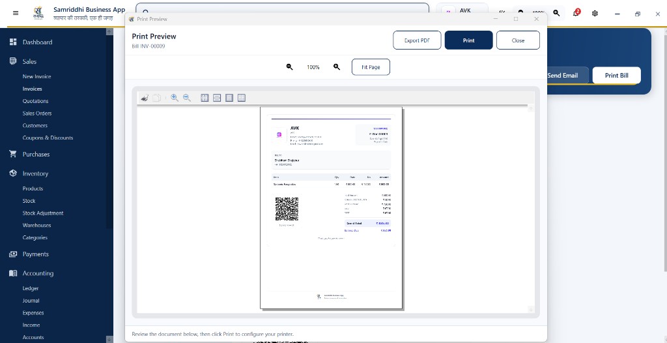The image size is (667, 343).
Task: Zoom in using magnifier right of 100%
Action: [x=337, y=67]
